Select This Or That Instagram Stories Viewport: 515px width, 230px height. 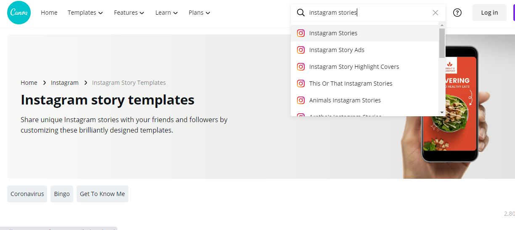(365, 84)
